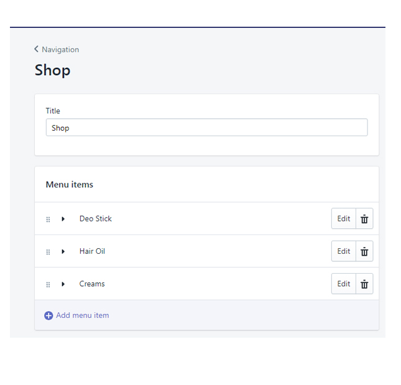Go back to Navigation page
Image resolution: width=401 pixels, height=385 pixels.
pos(60,50)
